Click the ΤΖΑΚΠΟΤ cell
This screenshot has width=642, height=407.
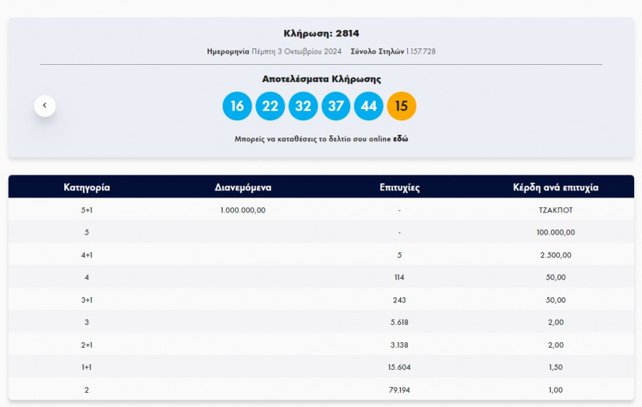(x=556, y=210)
